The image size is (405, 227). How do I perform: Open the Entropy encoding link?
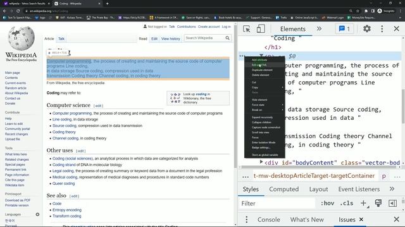pos(67,210)
